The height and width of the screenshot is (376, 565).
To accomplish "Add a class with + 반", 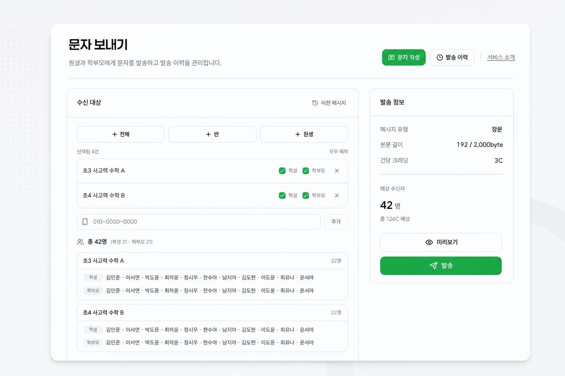I will (212, 134).
